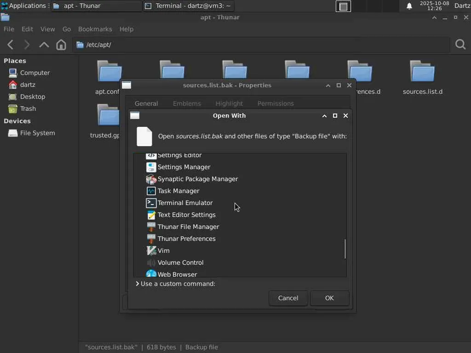Image resolution: width=471 pixels, height=353 pixels.
Task: Open the Applications menu in panel
Action: point(25,6)
